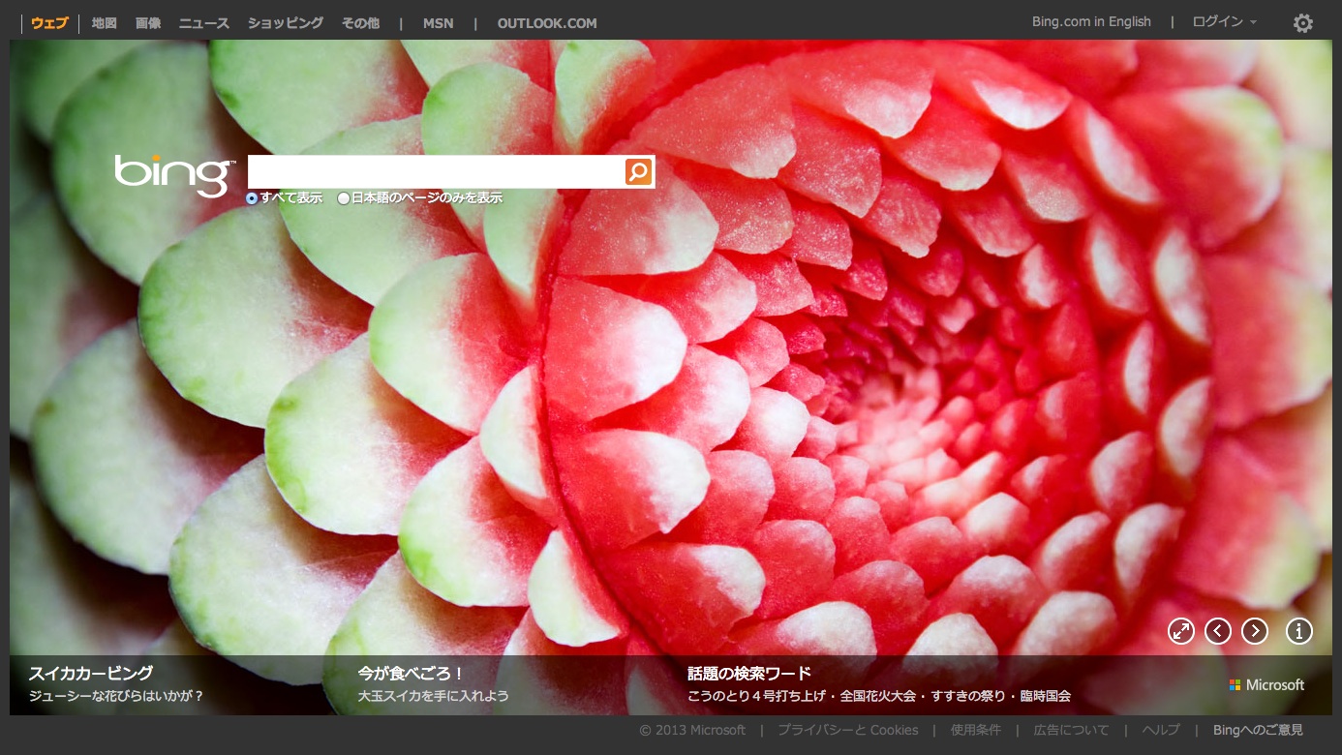Screen dimensions: 1342x755
Task: Focus the Bing search text box
Action: tap(436, 172)
